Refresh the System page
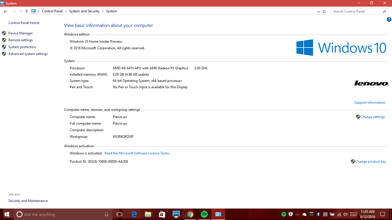 (x=324, y=11)
